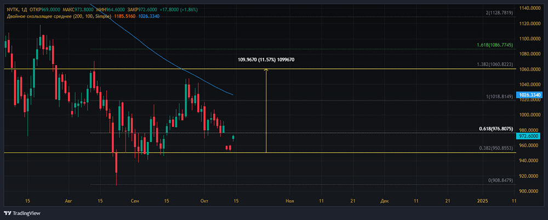Click the Окт month label on time axis

204,201
